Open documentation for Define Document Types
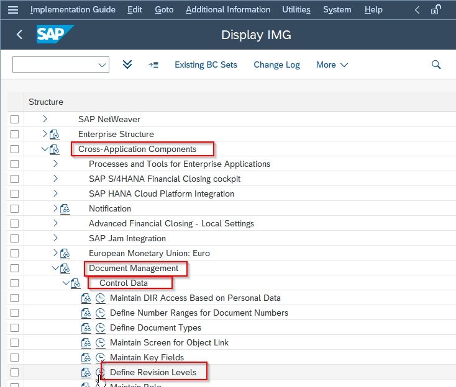 click(86, 328)
